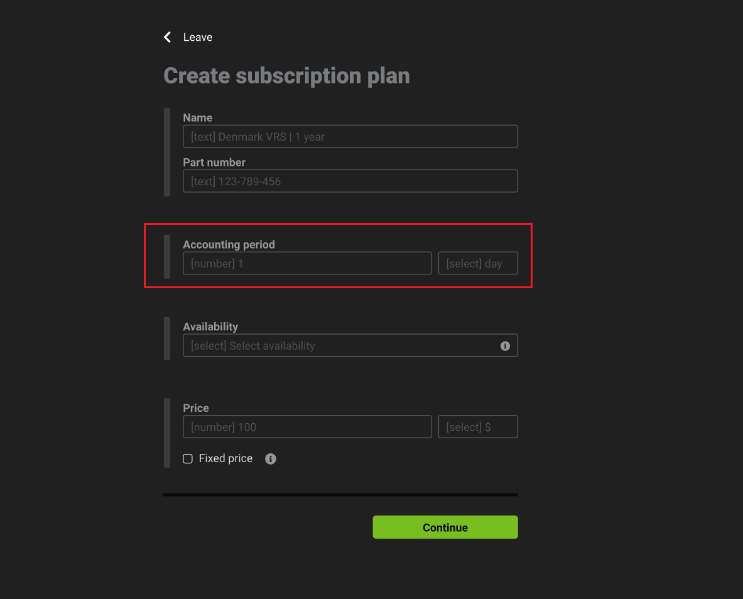
Task: Click the Accounting period number input
Action: tap(306, 263)
